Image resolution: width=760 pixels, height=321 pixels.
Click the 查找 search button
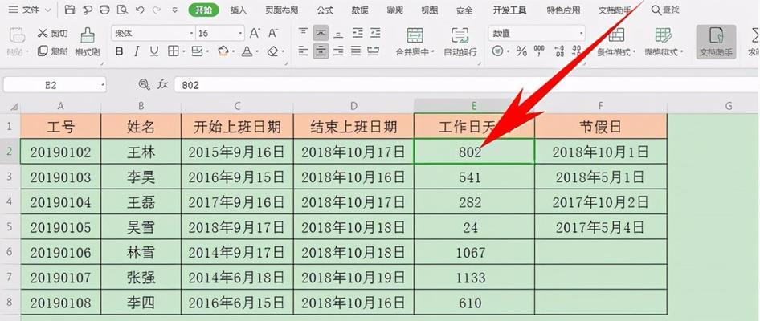[665, 10]
